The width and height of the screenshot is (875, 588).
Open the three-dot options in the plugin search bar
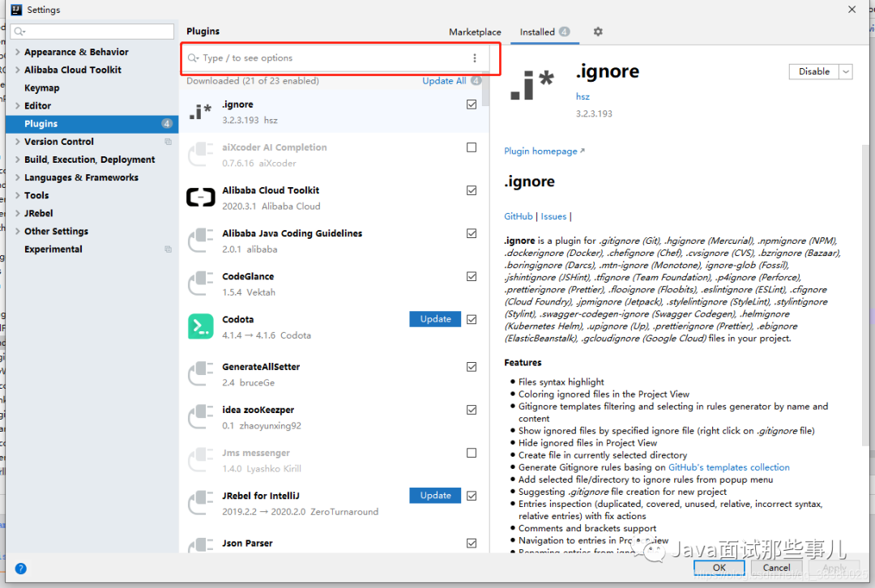pyautogui.click(x=474, y=58)
